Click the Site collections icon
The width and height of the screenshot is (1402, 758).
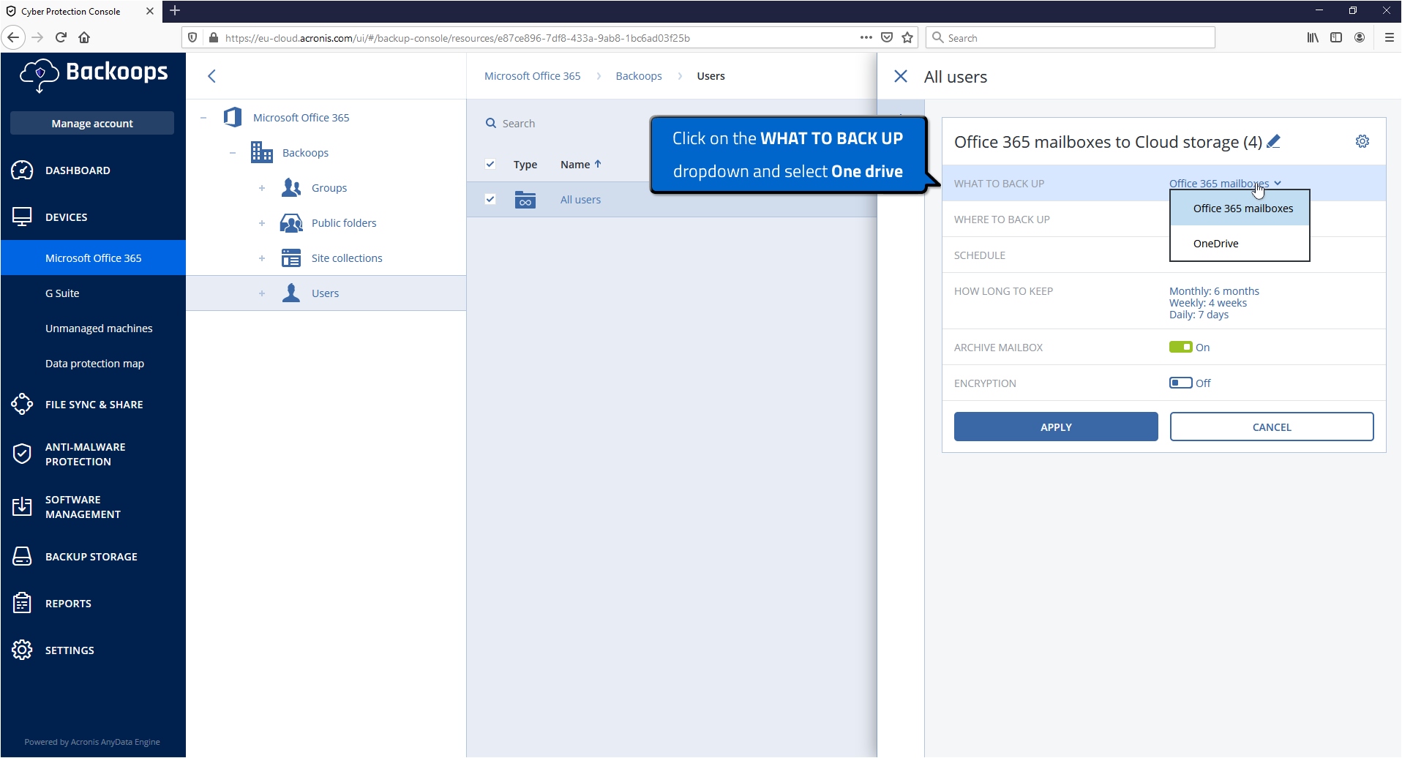pyautogui.click(x=291, y=258)
